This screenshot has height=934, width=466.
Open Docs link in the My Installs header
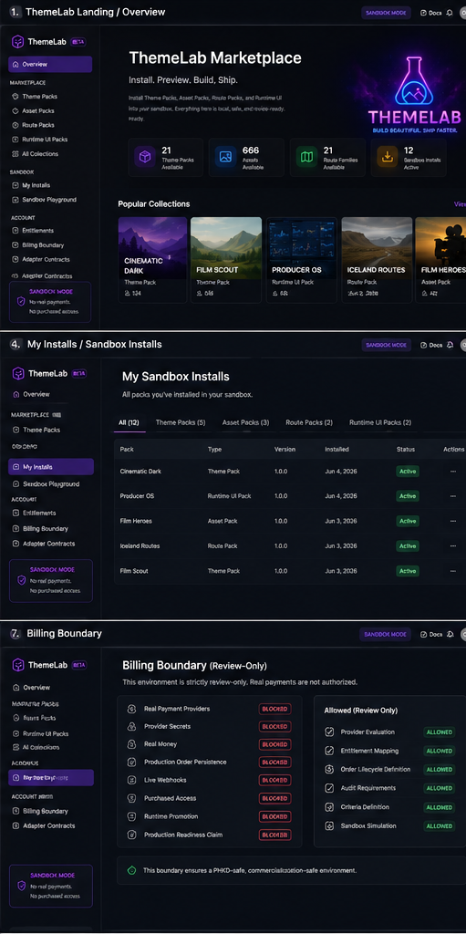click(431, 345)
